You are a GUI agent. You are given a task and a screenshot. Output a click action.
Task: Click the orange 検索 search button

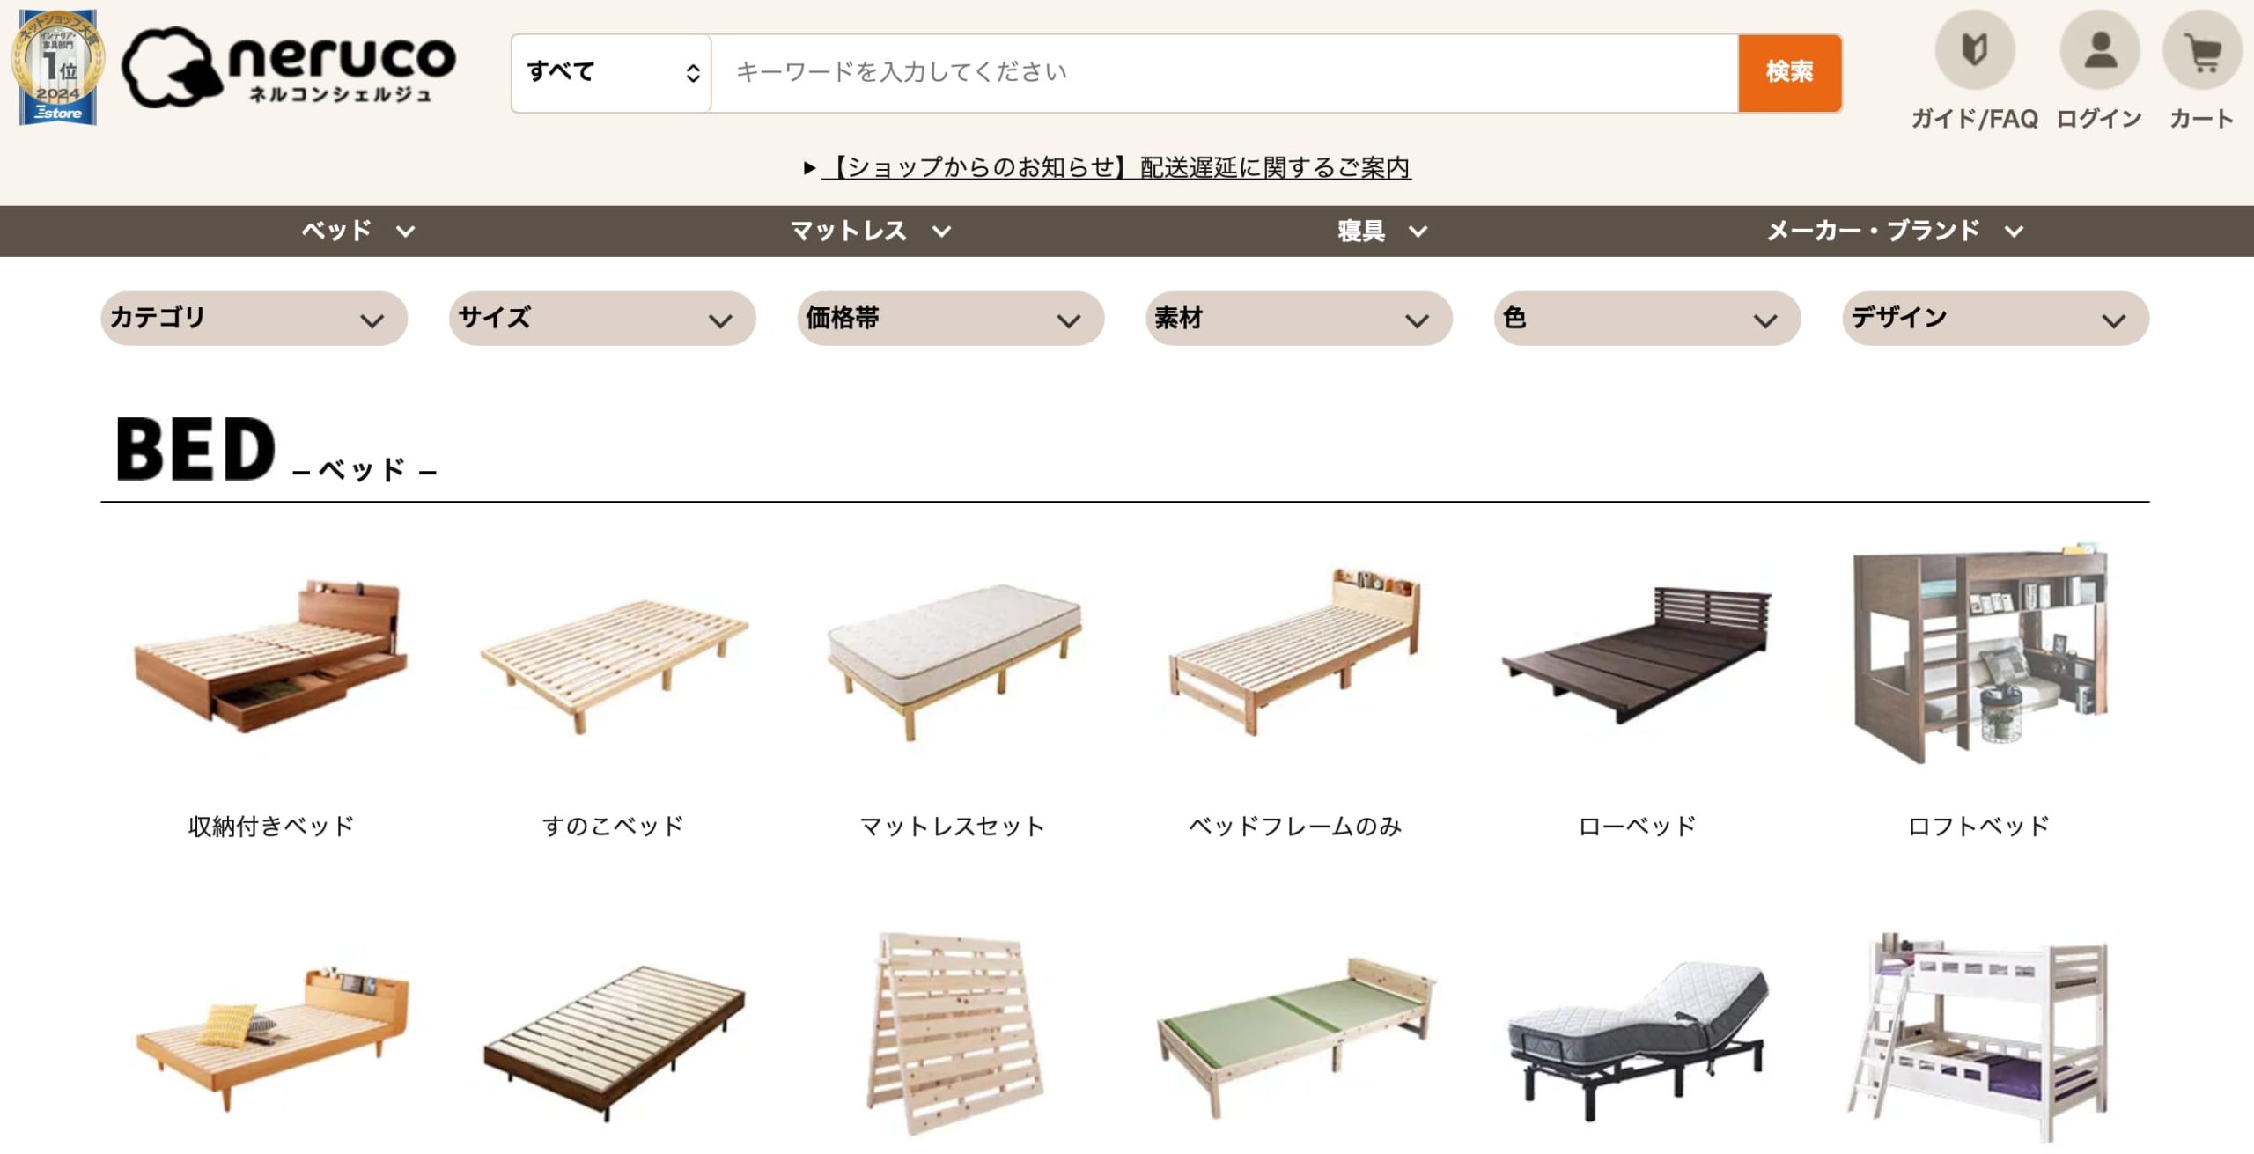1789,73
